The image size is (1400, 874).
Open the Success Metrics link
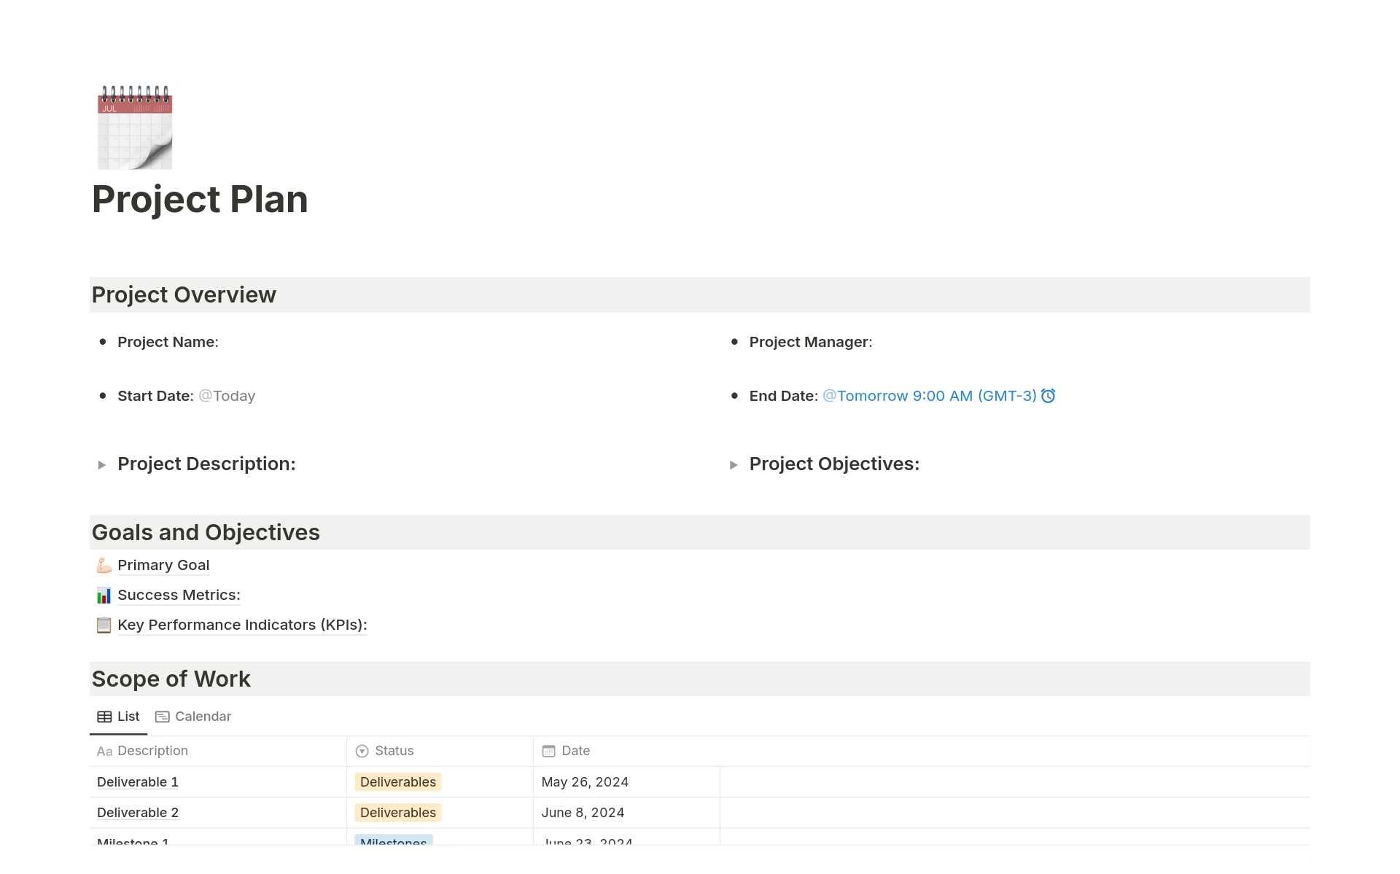coord(178,595)
